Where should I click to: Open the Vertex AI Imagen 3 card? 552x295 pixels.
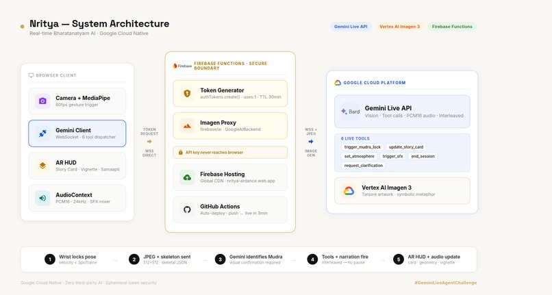click(402, 191)
